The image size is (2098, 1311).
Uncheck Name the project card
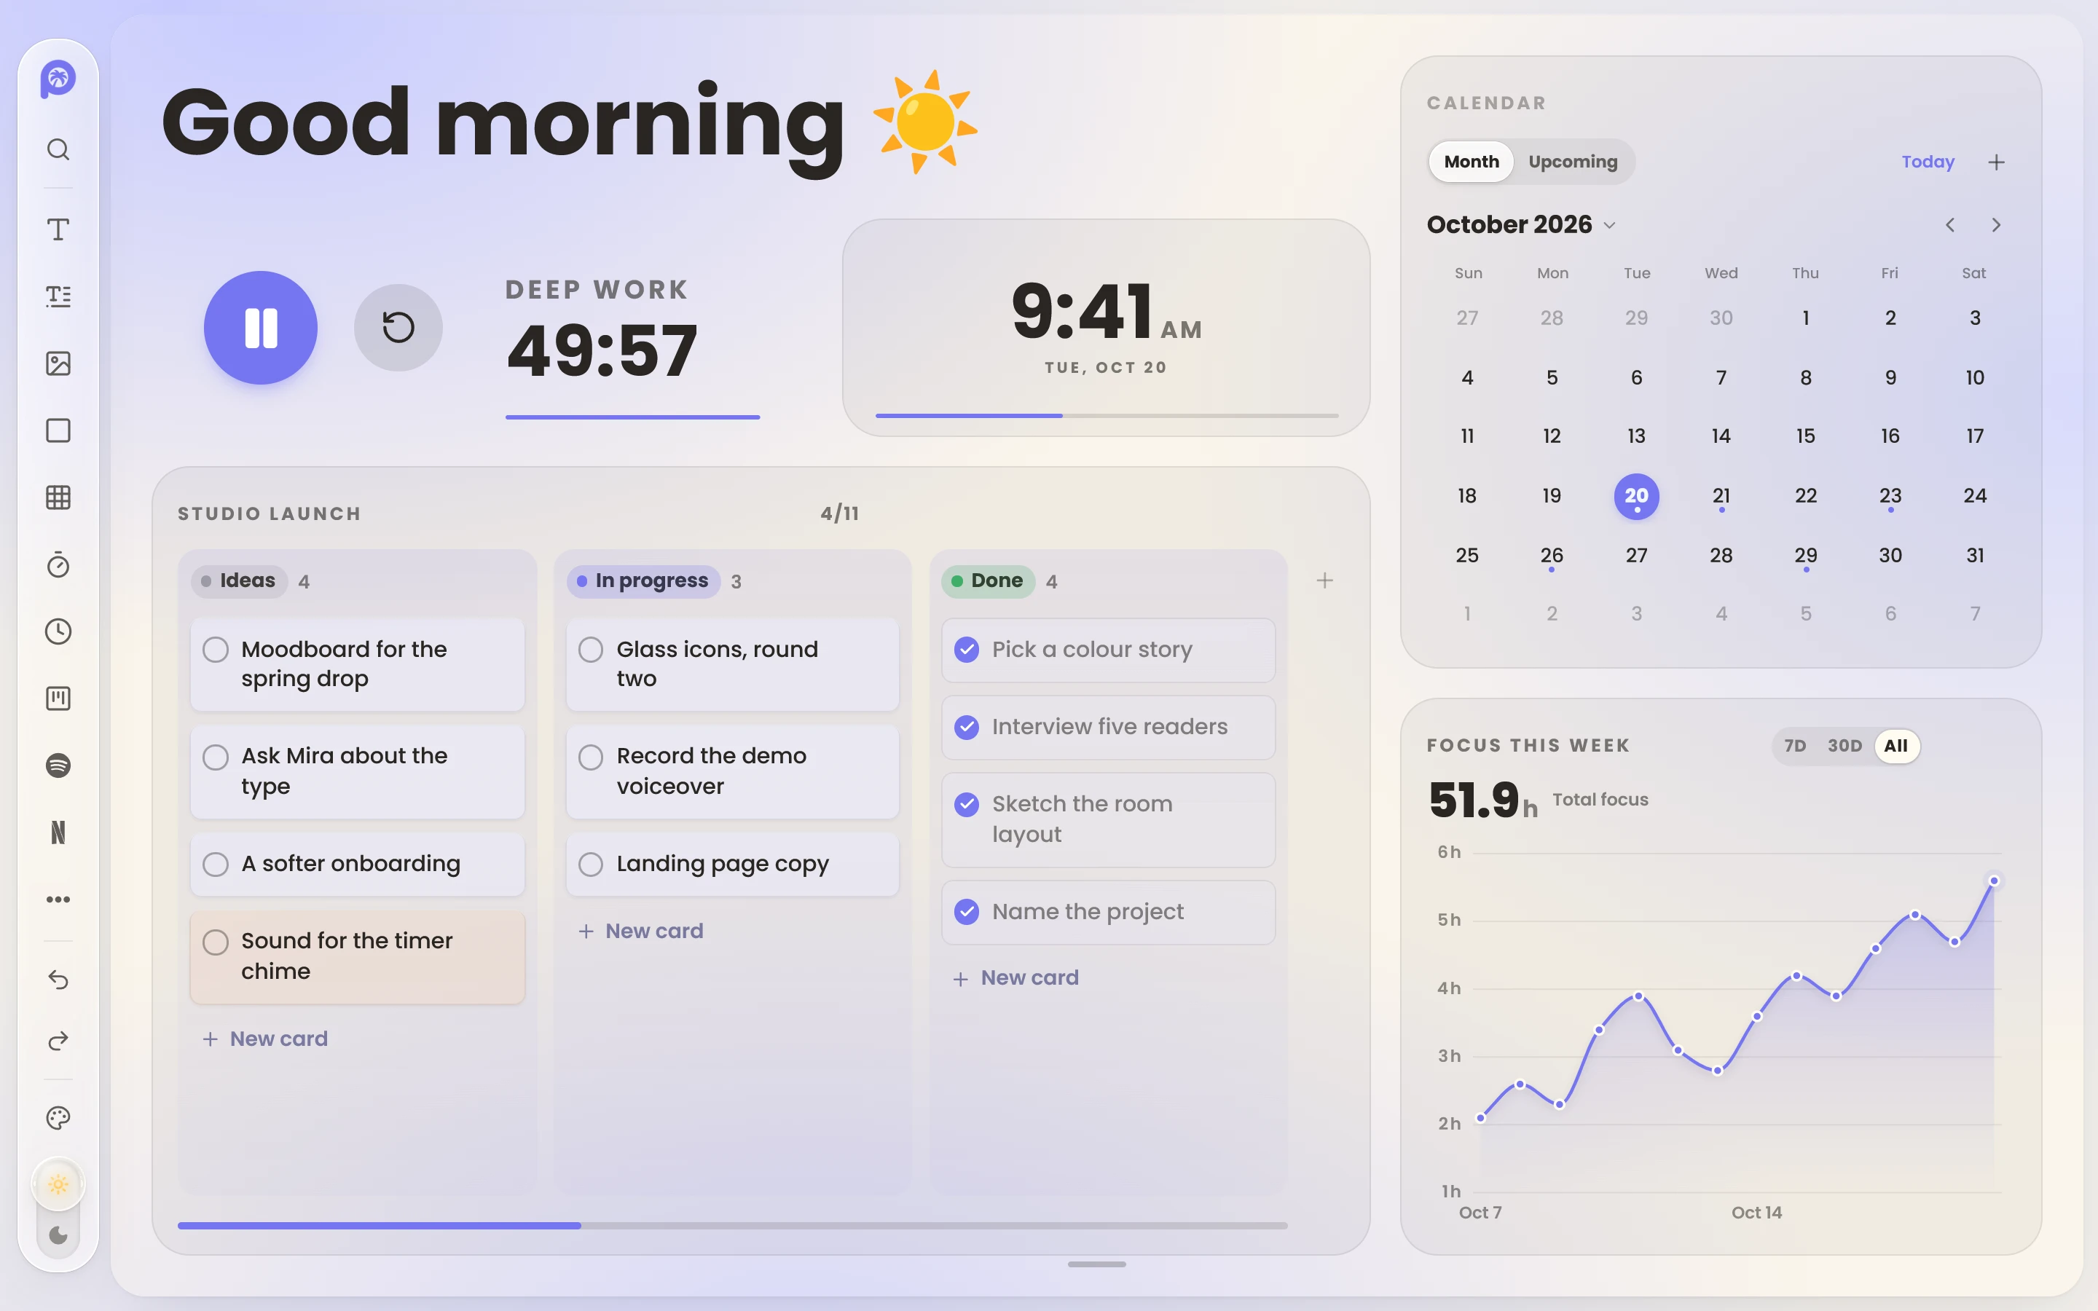[x=967, y=911]
